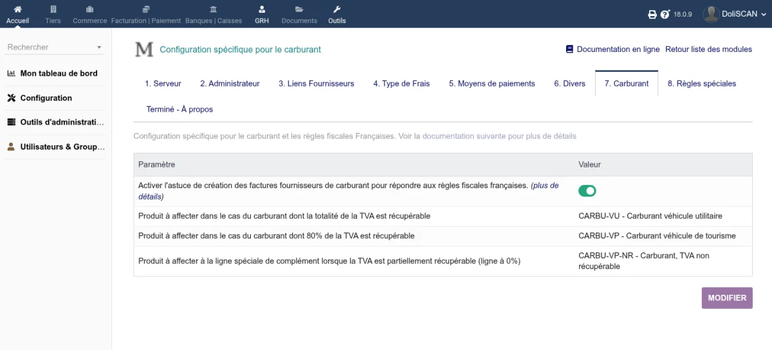Click the book icon beside Documentation en ligne

click(x=569, y=49)
